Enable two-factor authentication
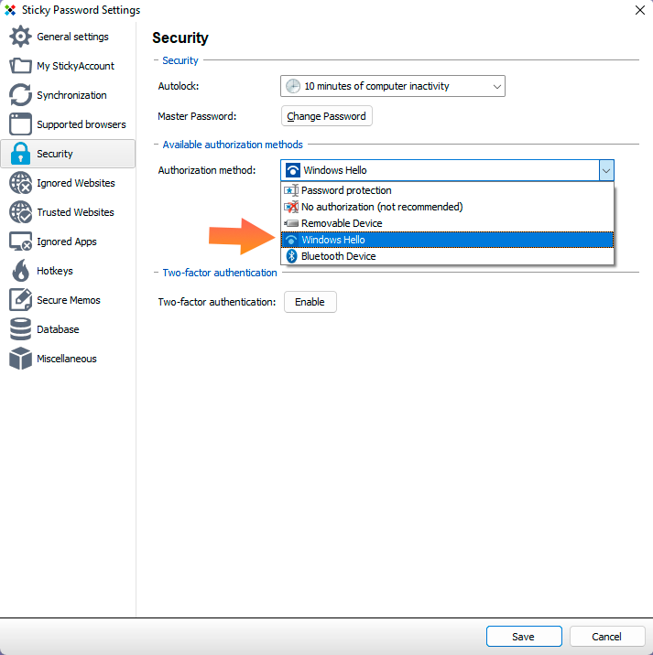 point(310,302)
